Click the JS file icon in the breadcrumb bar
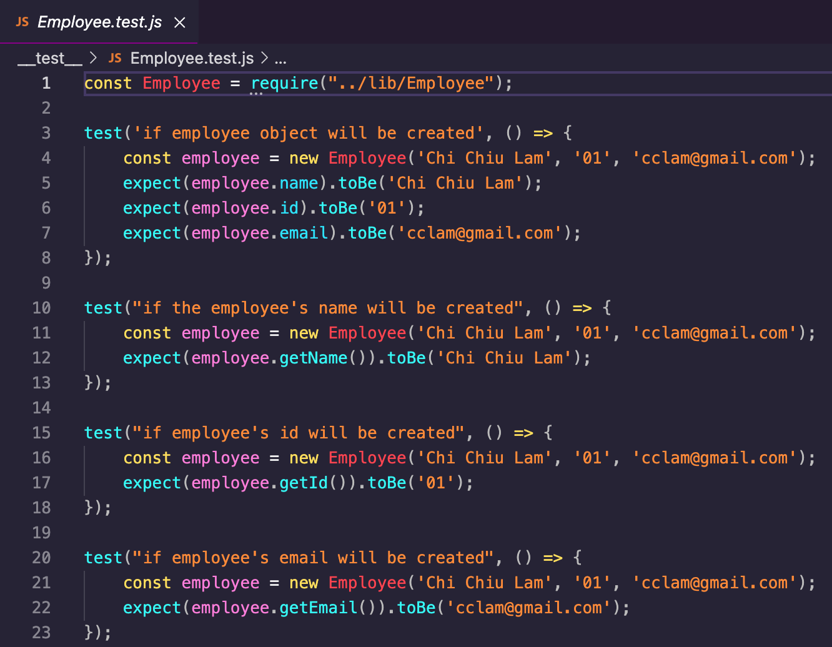Viewport: 832px width, 647px height. click(x=115, y=57)
